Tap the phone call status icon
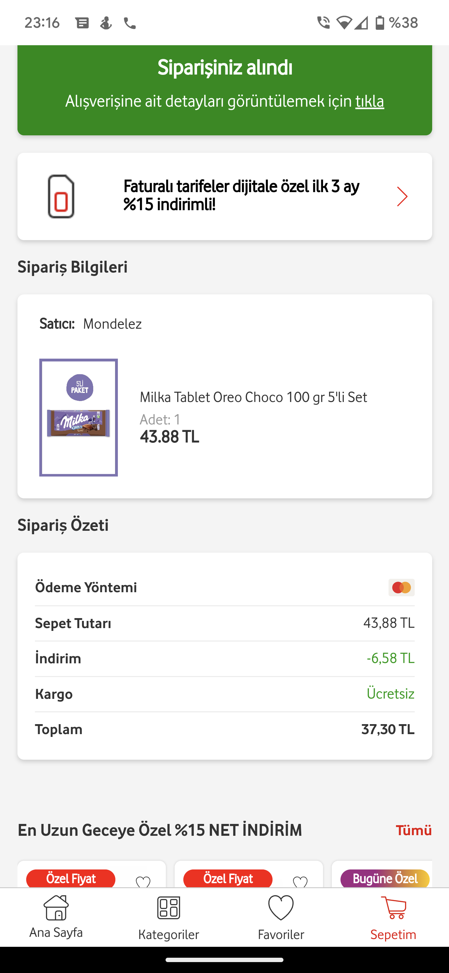The image size is (449, 973). 130,23
